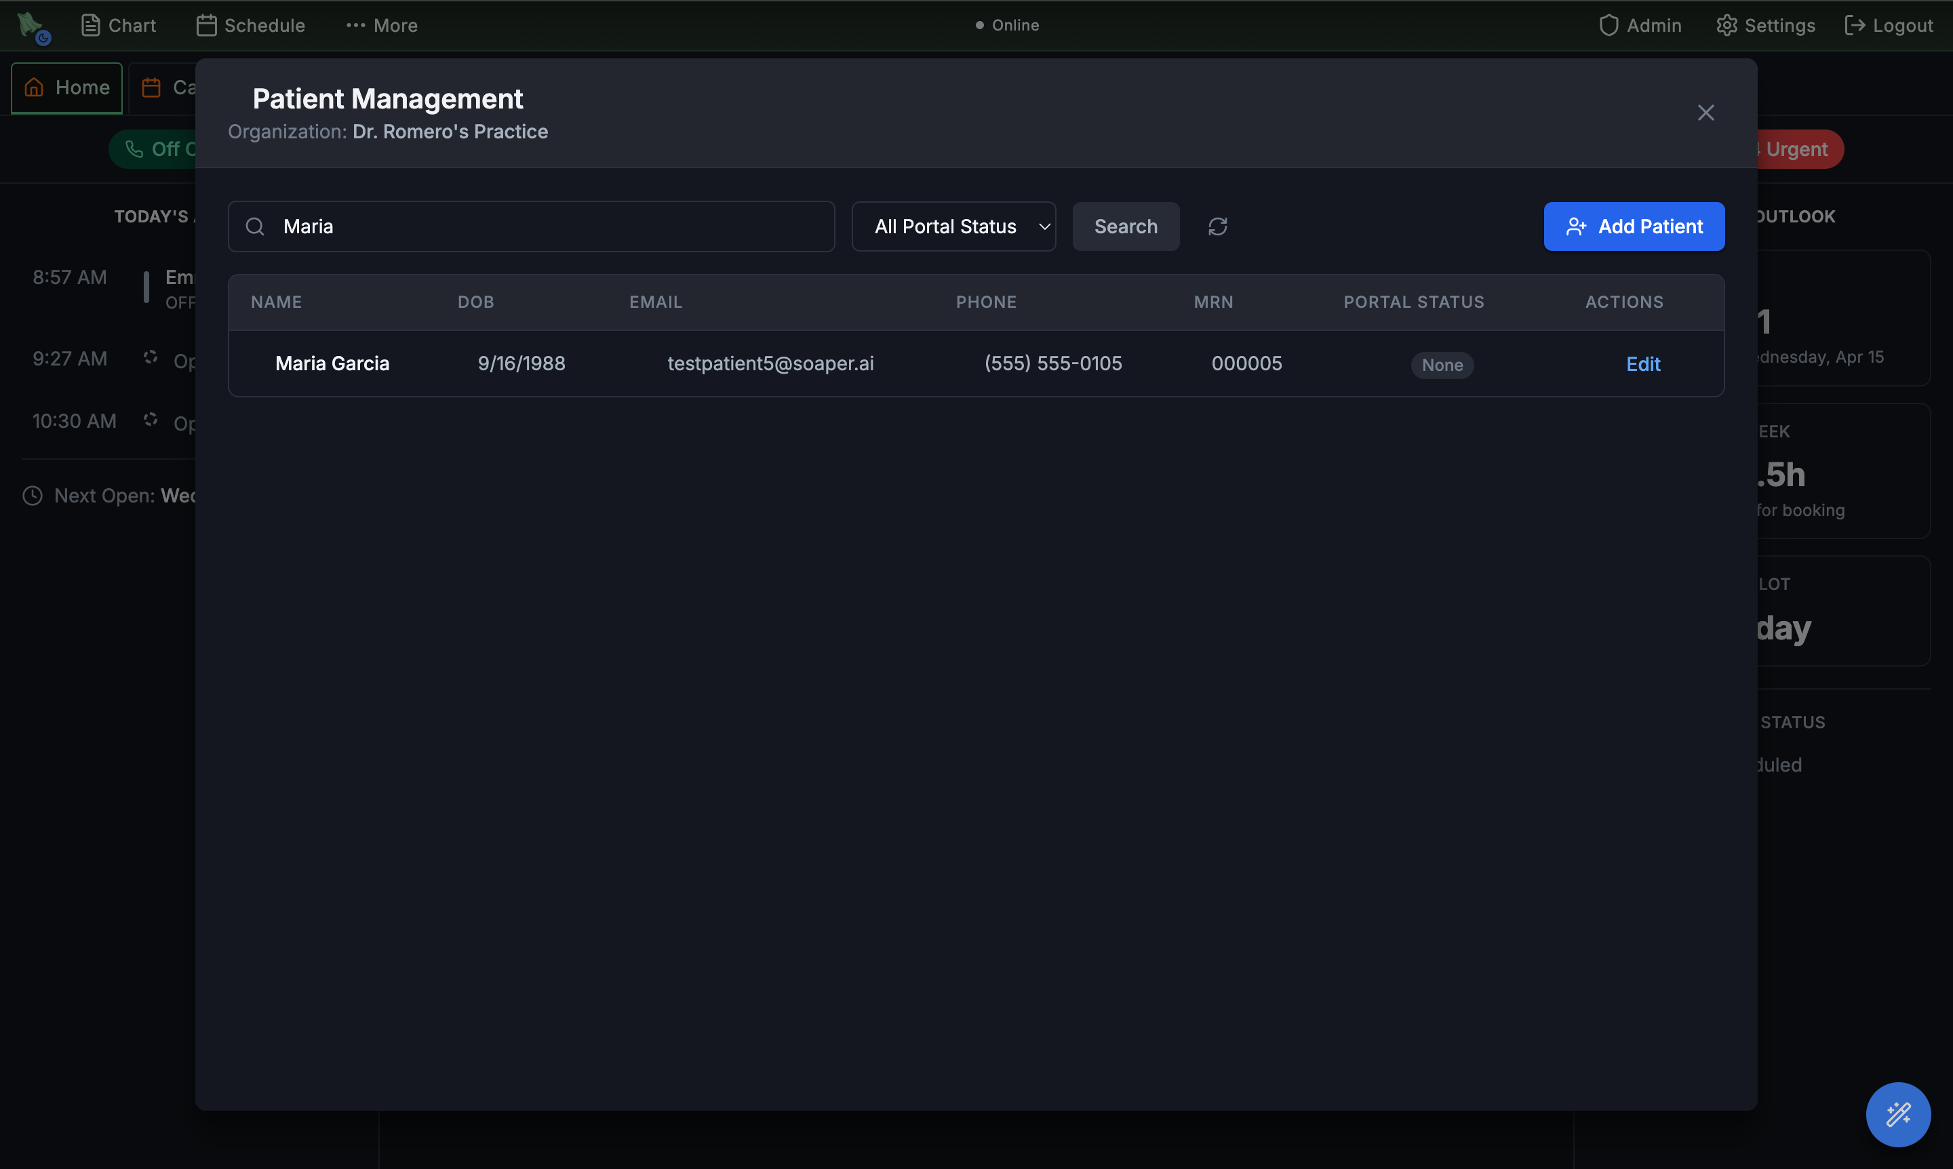This screenshot has width=1953, height=1169.
Task: Click the Urgent pill behind the dialog
Action: pyautogui.click(x=1800, y=149)
